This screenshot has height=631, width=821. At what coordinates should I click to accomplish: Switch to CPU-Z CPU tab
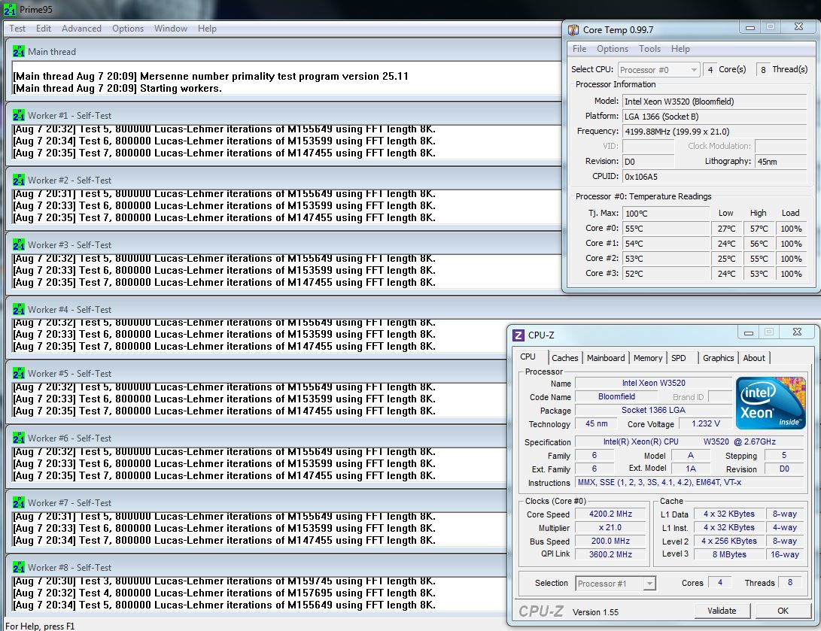coord(528,356)
